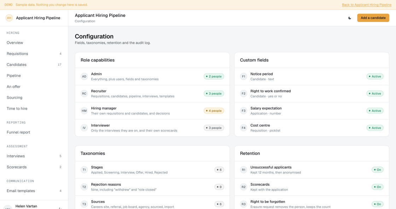396x209 pixels.
Task: Click the Add a candidate button
Action: click(x=373, y=18)
